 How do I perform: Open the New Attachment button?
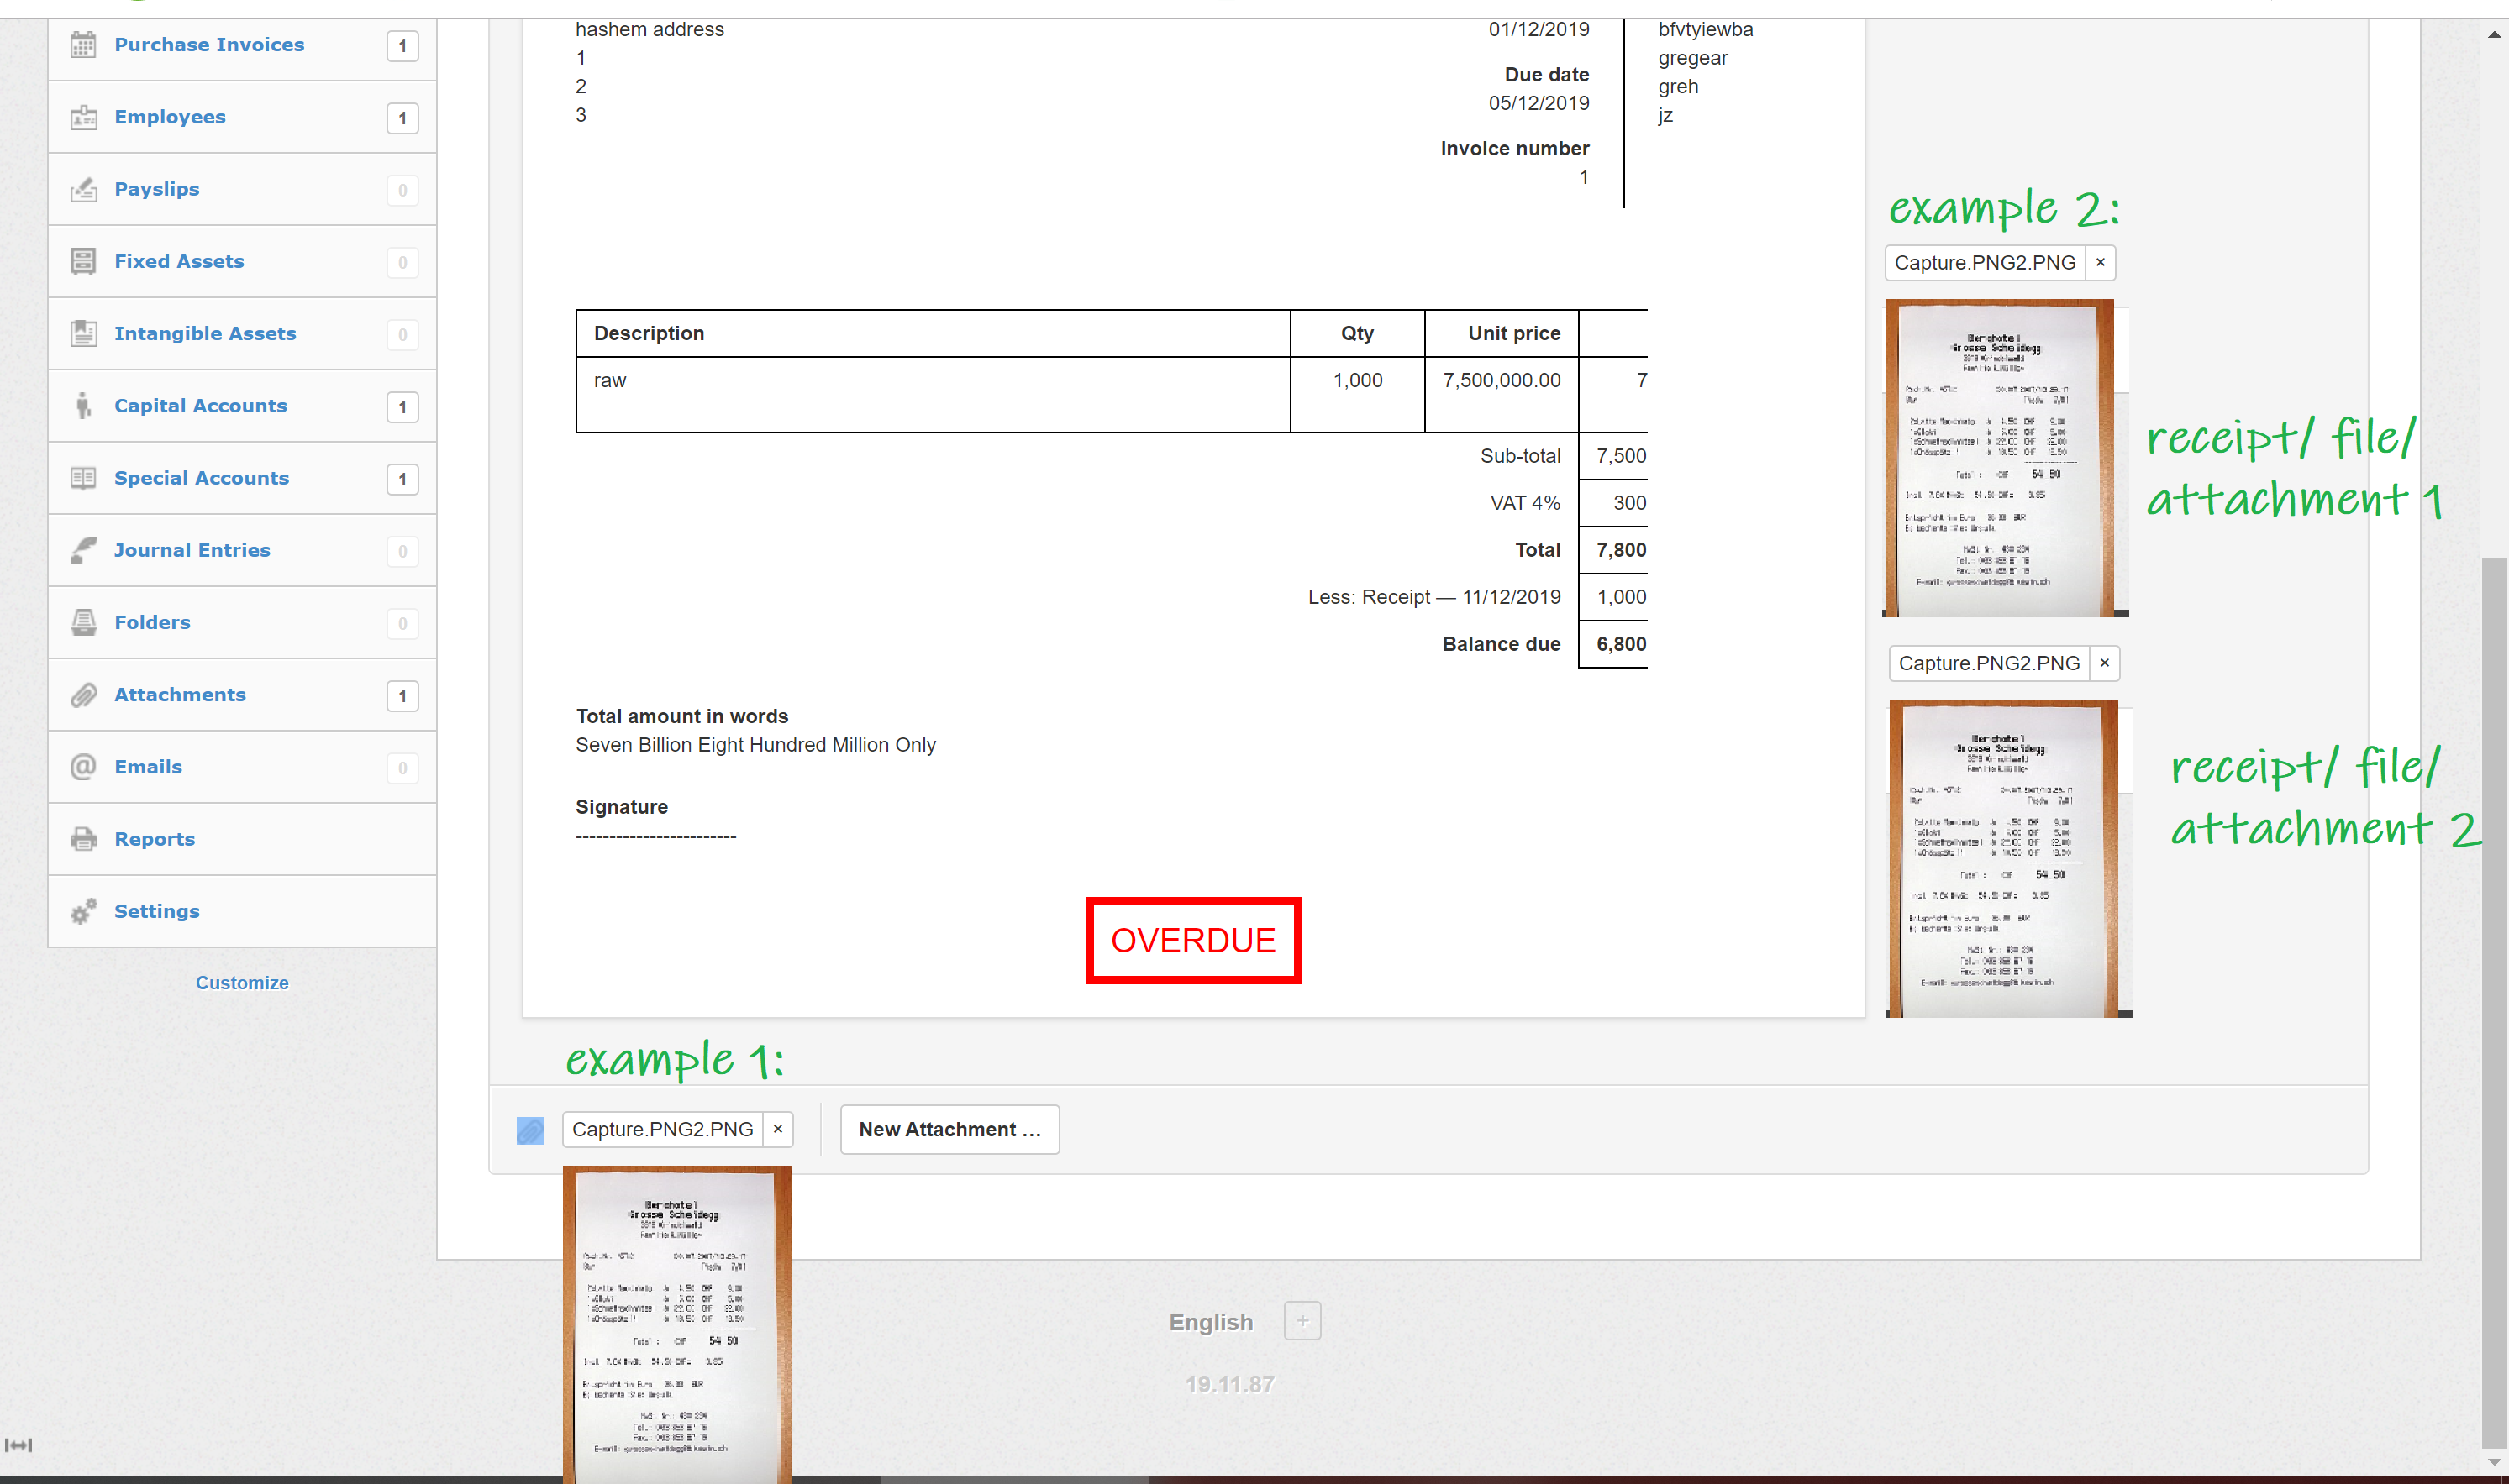pyautogui.click(x=949, y=1129)
